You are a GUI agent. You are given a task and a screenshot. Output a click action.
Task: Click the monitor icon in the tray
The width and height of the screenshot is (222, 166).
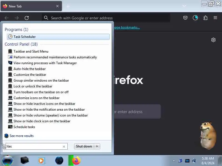click(x=187, y=161)
